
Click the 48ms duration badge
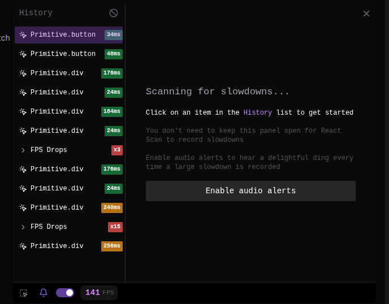coord(114,54)
